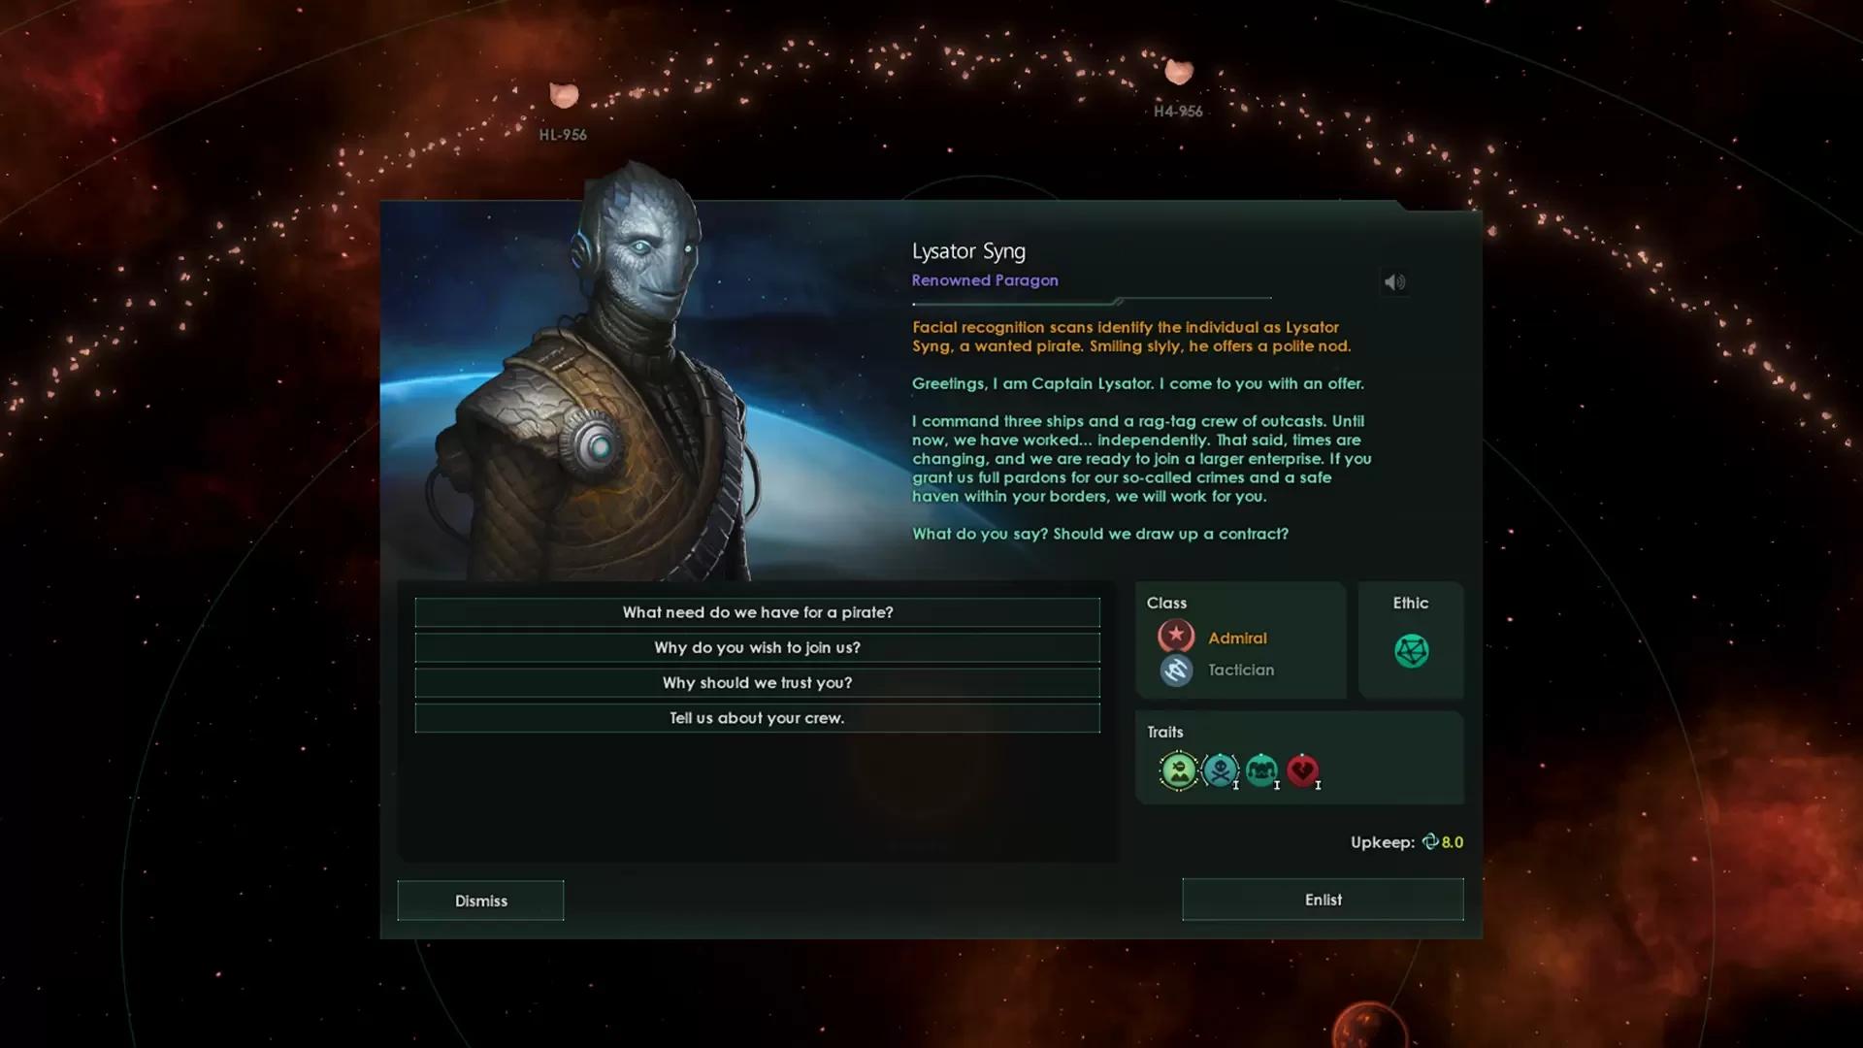Click the Ethic icon for Lysator Syng
Image resolution: width=1863 pixels, height=1048 pixels.
point(1410,650)
